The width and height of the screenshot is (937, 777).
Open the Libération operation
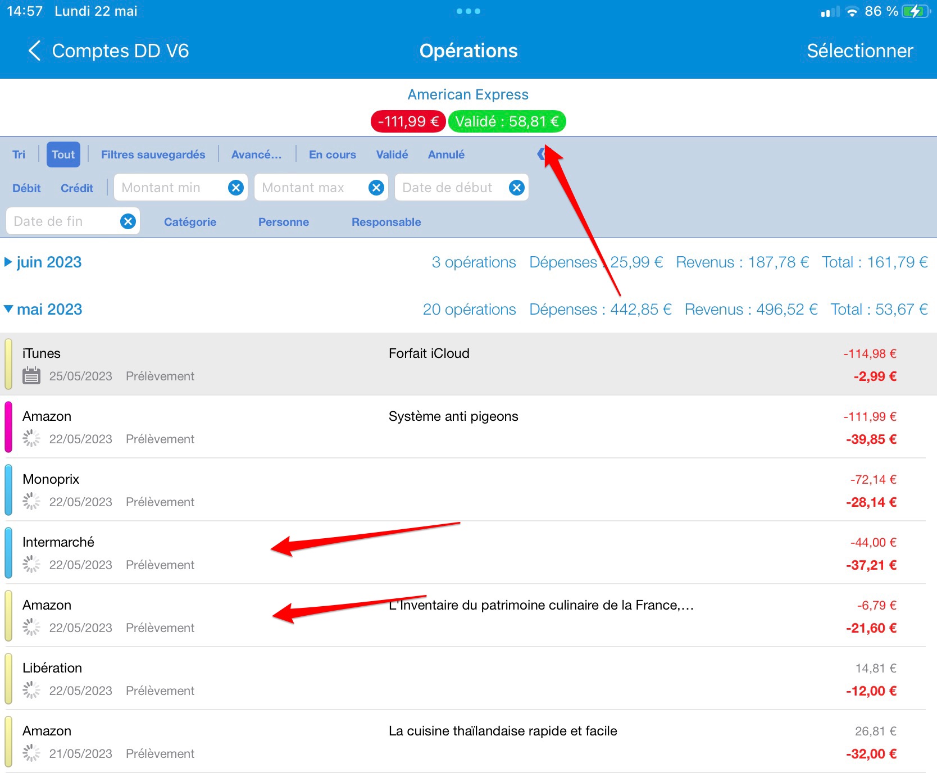[x=468, y=679]
